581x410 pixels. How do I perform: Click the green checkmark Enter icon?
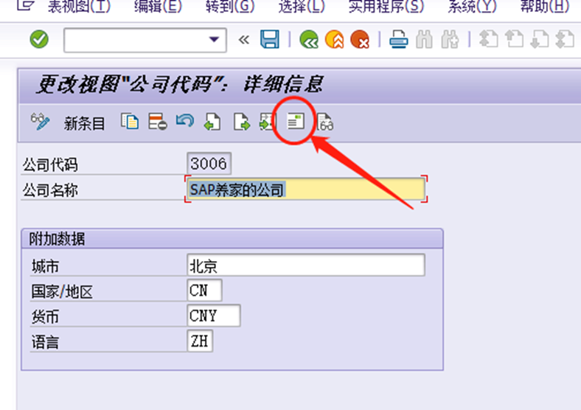coord(39,39)
